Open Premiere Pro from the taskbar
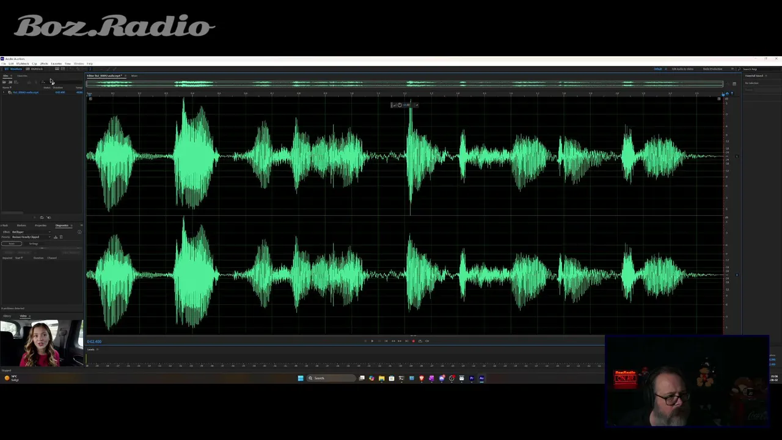Image resolution: width=782 pixels, height=440 pixels. click(472, 378)
